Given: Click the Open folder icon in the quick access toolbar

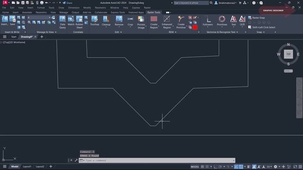Looking at the screenshot, I should click(18, 3).
